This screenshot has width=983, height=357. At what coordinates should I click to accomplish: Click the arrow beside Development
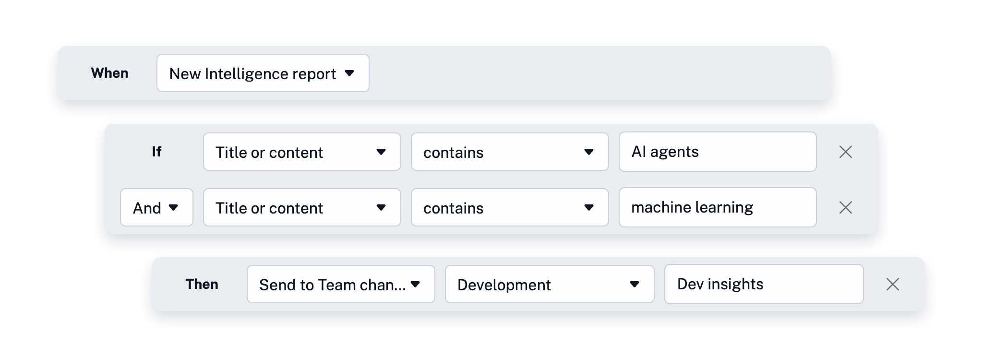click(634, 284)
